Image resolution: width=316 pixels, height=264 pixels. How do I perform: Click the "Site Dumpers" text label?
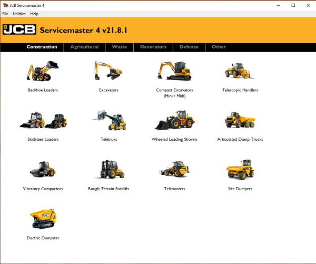click(240, 189)
